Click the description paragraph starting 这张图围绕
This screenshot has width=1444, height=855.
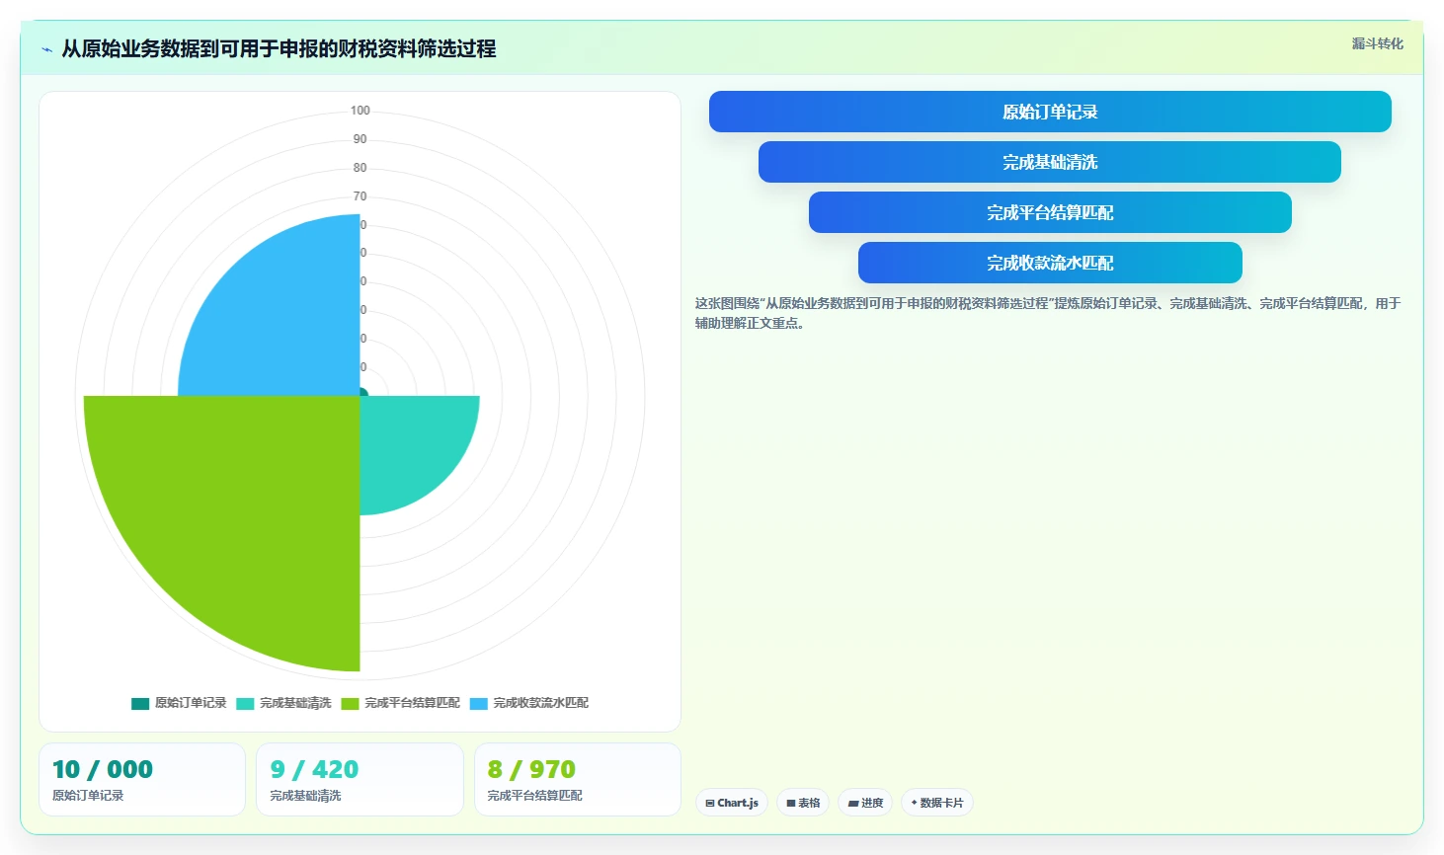(x=1048, y=313)
